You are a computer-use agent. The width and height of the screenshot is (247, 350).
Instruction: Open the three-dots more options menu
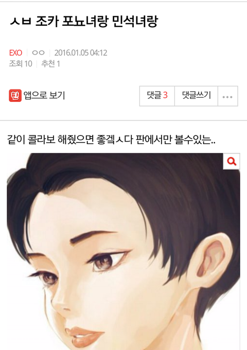click(227, 96)
